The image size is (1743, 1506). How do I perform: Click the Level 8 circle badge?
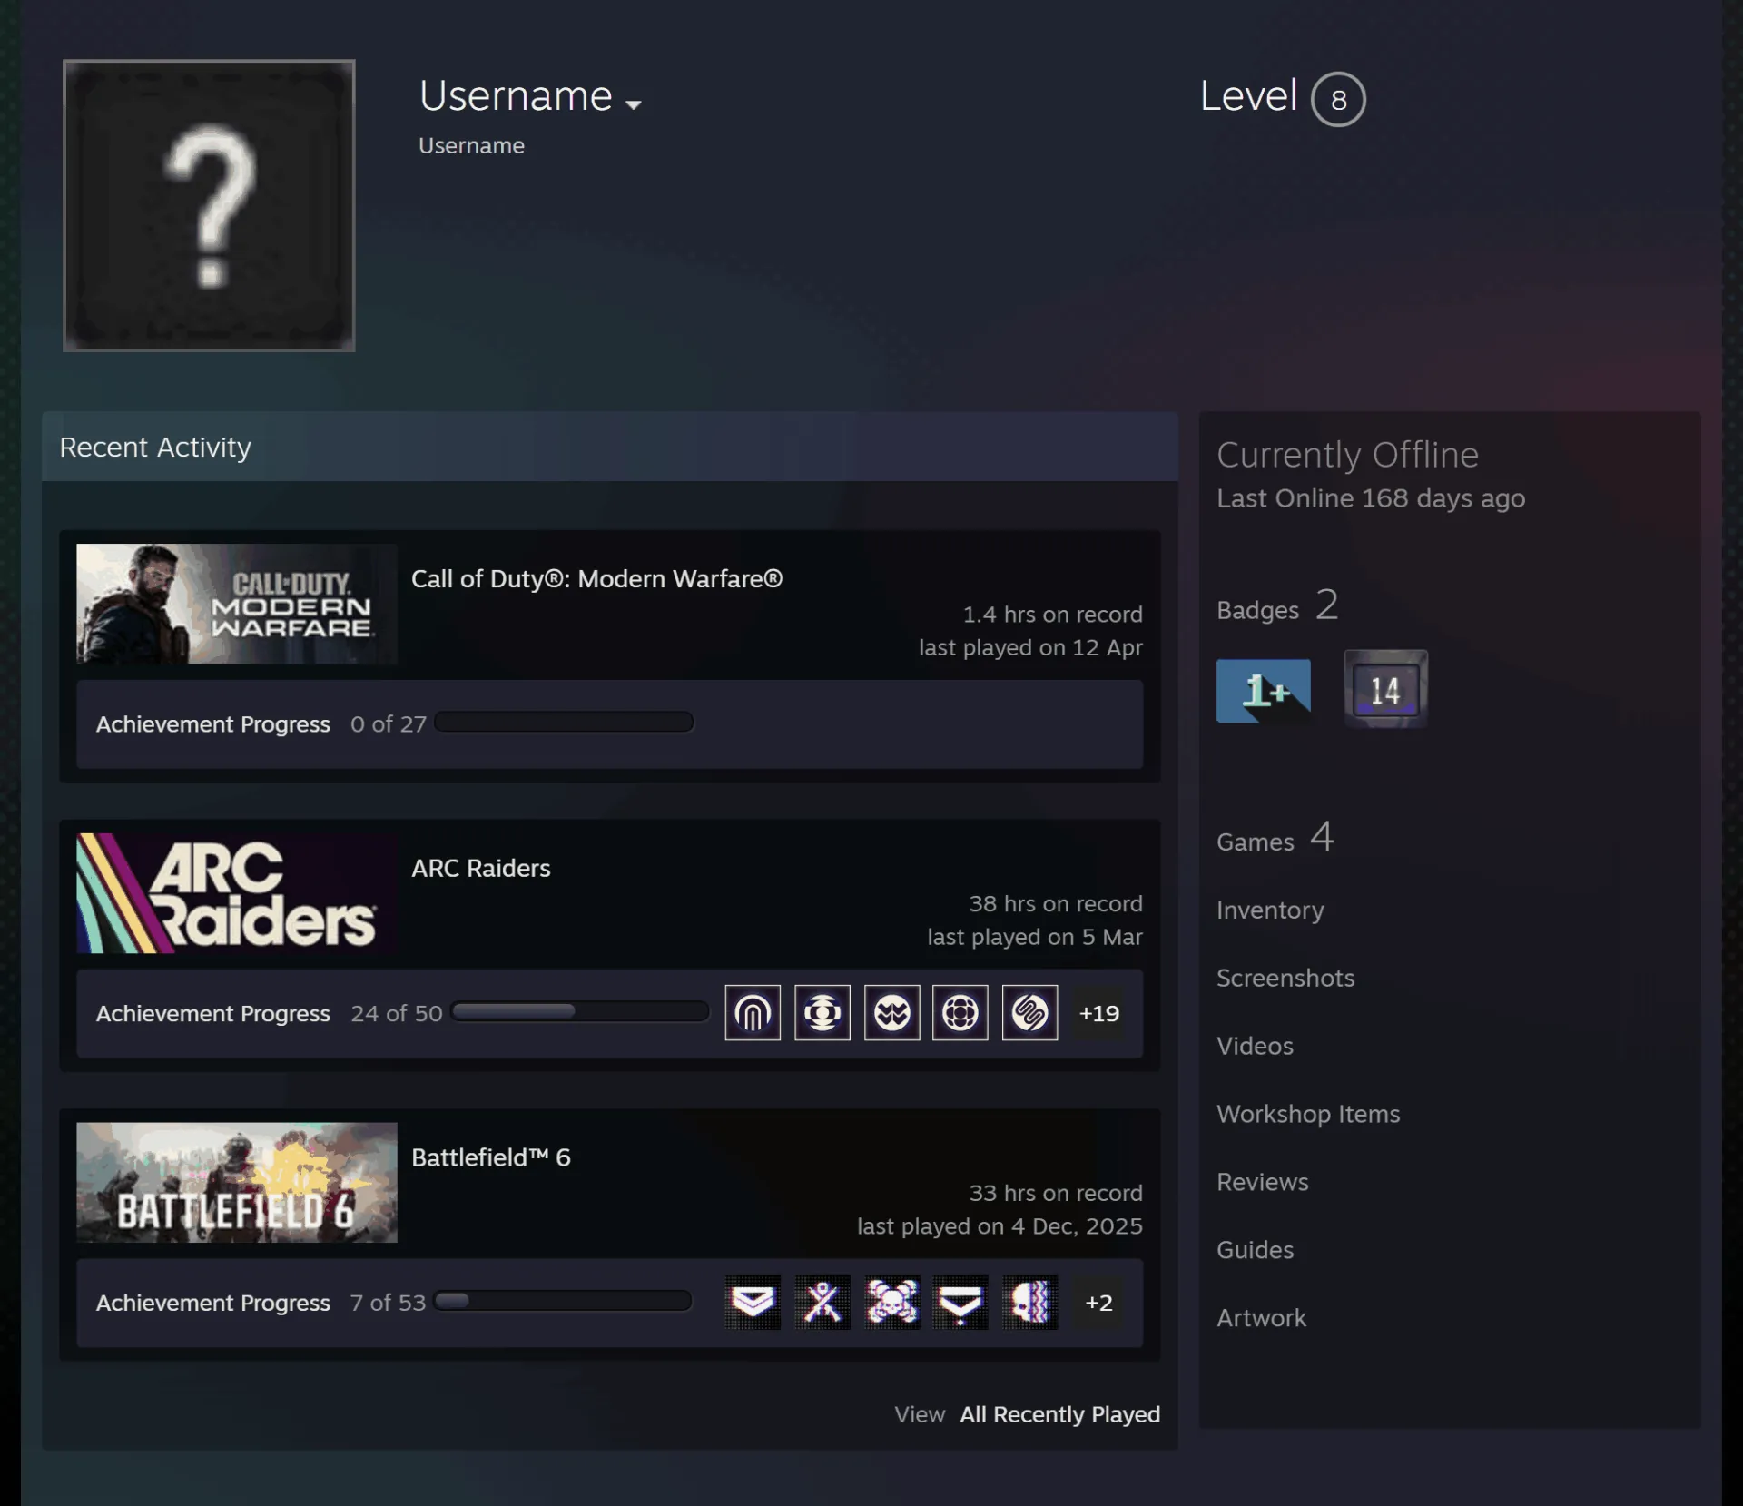(x=1338, y=99)
